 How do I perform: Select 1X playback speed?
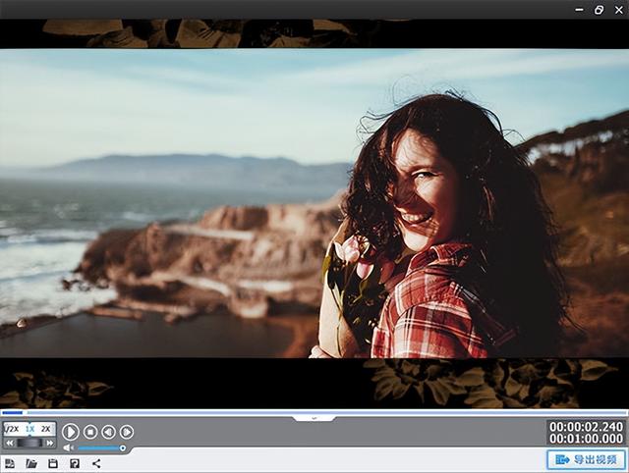coord(29,429)
